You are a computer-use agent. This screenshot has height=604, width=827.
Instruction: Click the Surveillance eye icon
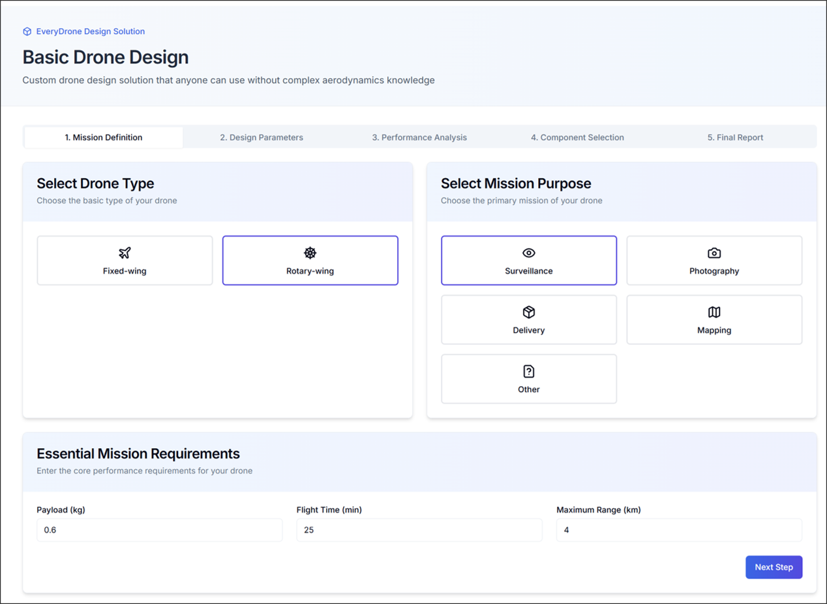pos(528,253)
